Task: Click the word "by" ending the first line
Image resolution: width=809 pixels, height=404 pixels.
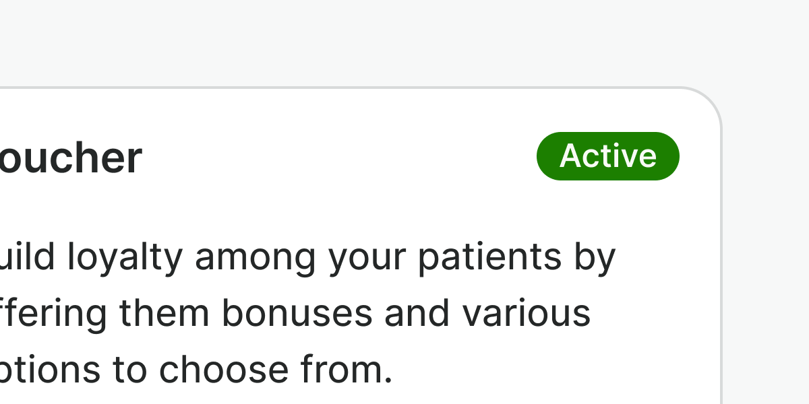Action: pos(596,258)
